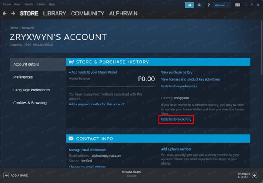263x183 pixels.
Task: Click the envelope icon in Contact Info header
Action: [71, 138]
